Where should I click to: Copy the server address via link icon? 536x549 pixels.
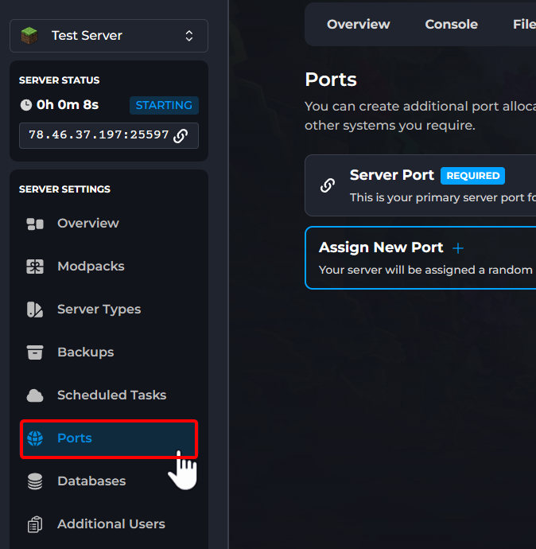pyautogui.click(x=181, y=135)
